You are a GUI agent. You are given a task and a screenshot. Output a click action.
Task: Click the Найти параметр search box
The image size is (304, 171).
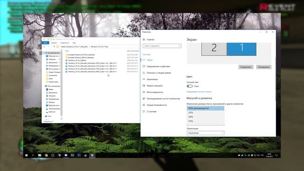click(162, 46)
